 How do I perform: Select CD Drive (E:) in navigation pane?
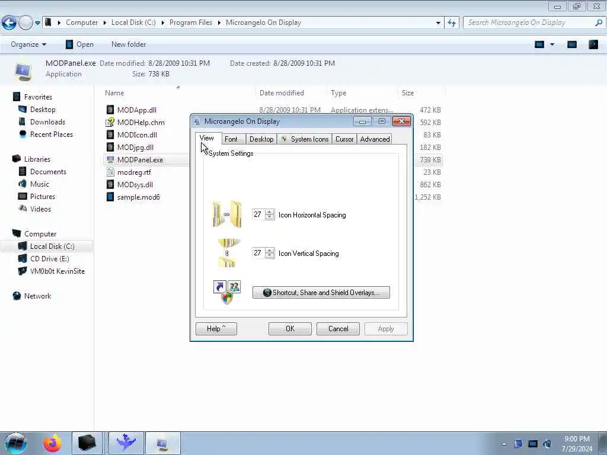click(50, 258)
